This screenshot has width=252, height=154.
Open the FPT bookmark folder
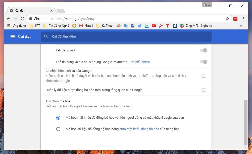click(x=35, y=26)
